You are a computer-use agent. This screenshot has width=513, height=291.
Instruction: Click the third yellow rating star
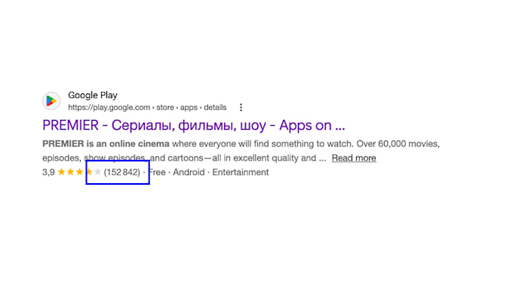[79, 172]
